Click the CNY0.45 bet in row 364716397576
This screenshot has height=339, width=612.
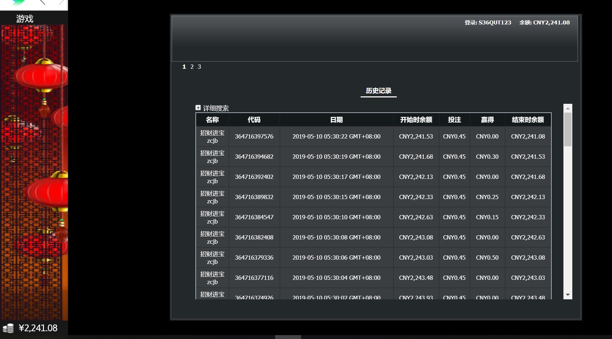tap(454, 136)
